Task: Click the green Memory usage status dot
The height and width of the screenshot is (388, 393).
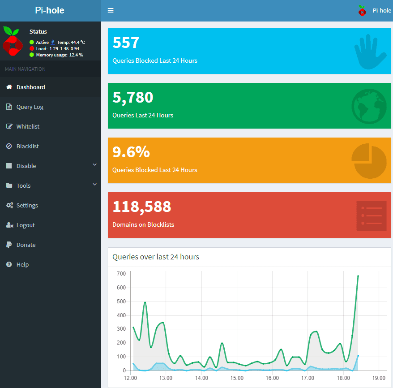Action: (x=32, y=55)
